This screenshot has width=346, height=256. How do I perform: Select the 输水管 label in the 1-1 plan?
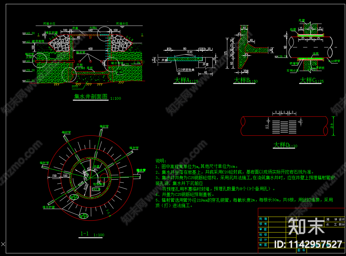[141, 170]
